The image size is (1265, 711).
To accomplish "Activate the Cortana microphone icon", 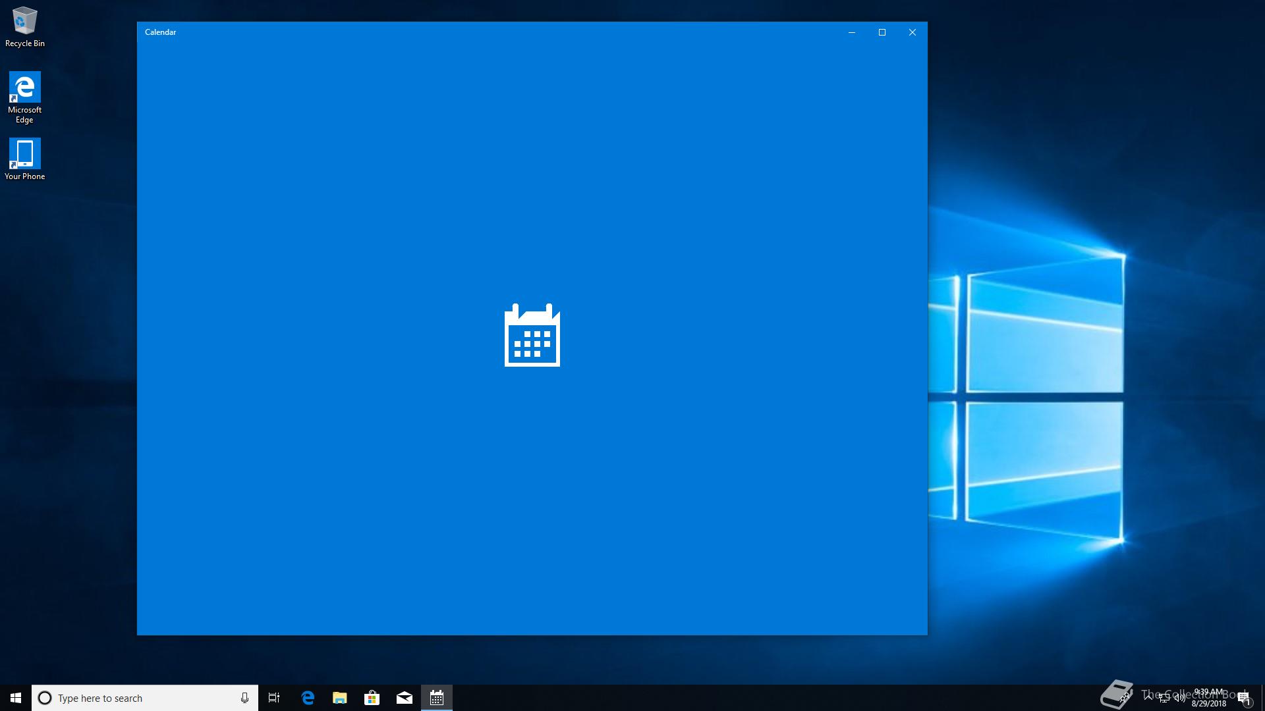I will [x=244, y=698].
